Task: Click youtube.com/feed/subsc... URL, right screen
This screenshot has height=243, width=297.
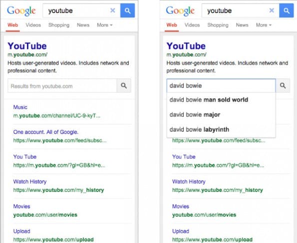Action: [219, 140]
